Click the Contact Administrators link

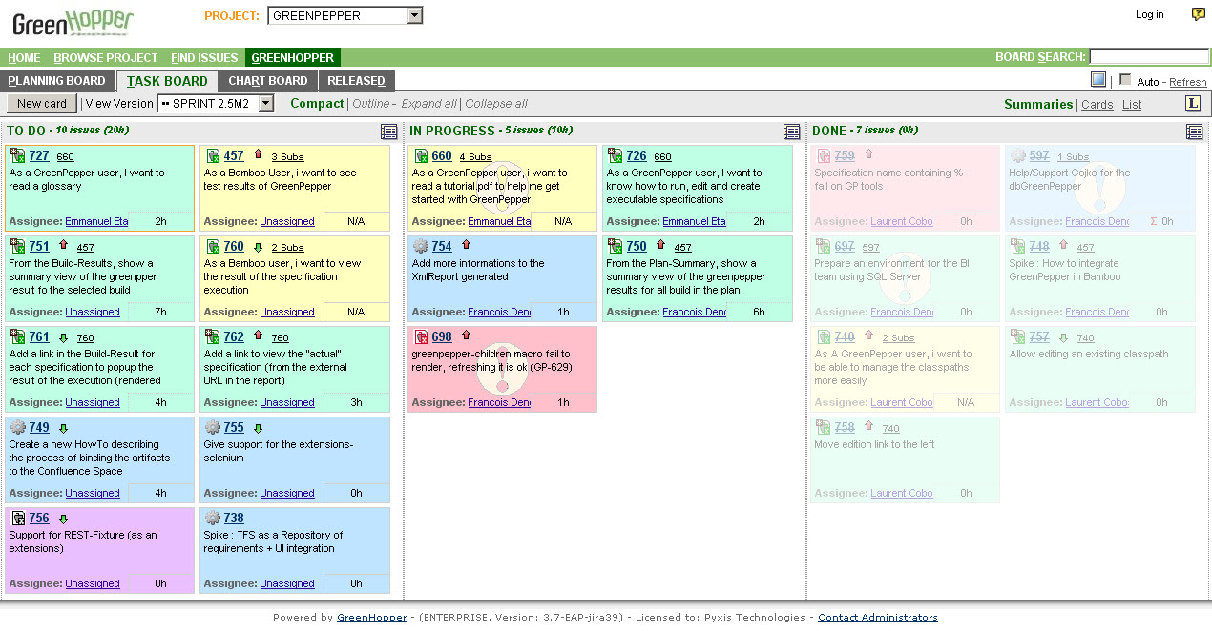click(x=877, y=618)
